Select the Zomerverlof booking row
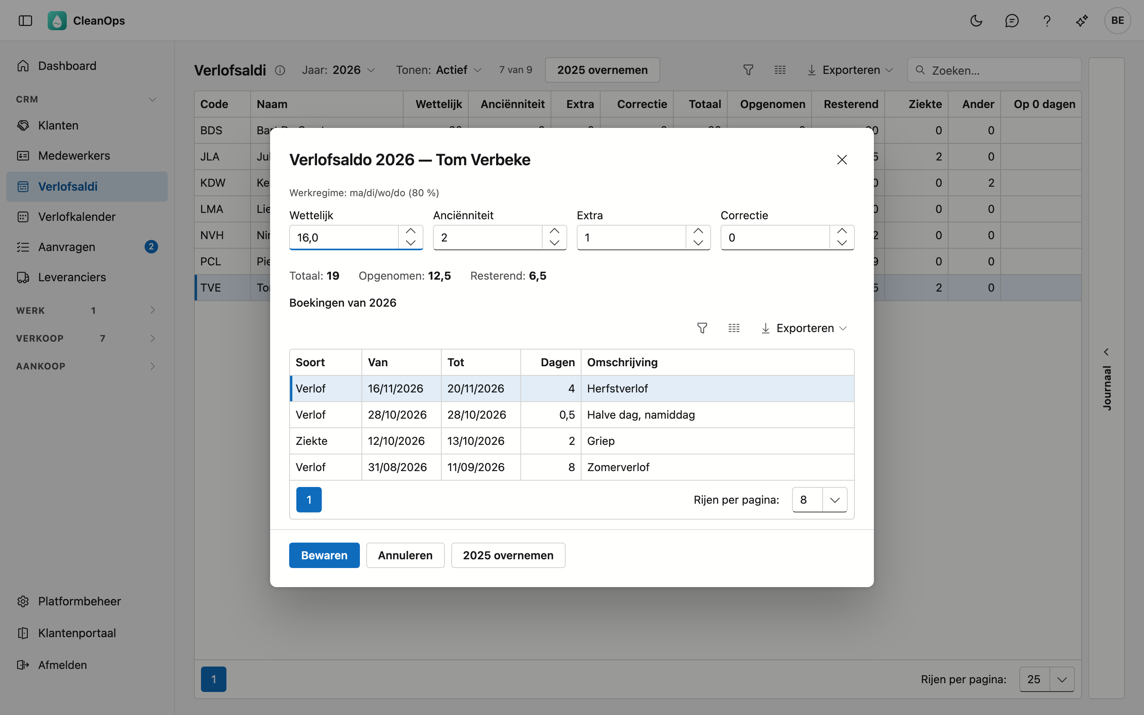The width and height of the screenshot is (1144, 715). pyautogui.click(x=572, y=467)
